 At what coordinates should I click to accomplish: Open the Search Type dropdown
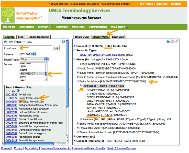(x=34, y=59)
